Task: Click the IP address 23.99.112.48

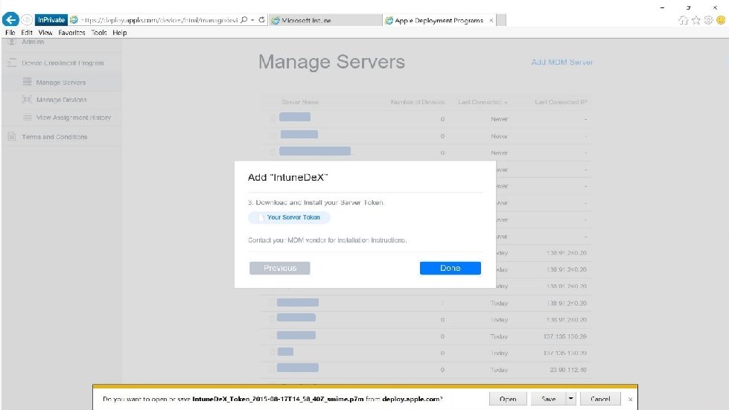Action: (x=567, y=370)
